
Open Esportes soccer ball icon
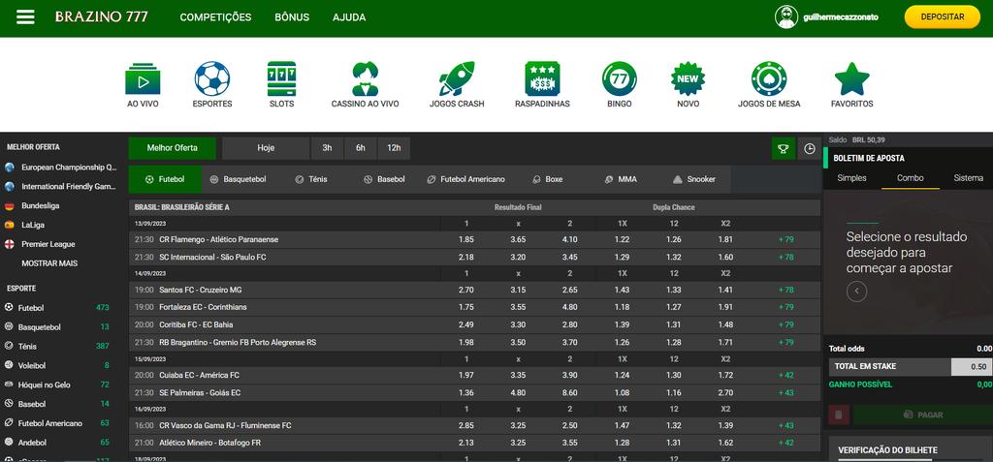tap(211, 77)
